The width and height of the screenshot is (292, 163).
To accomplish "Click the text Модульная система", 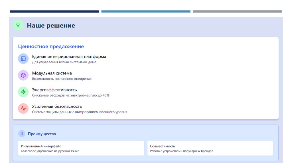I will pos(52,73).
